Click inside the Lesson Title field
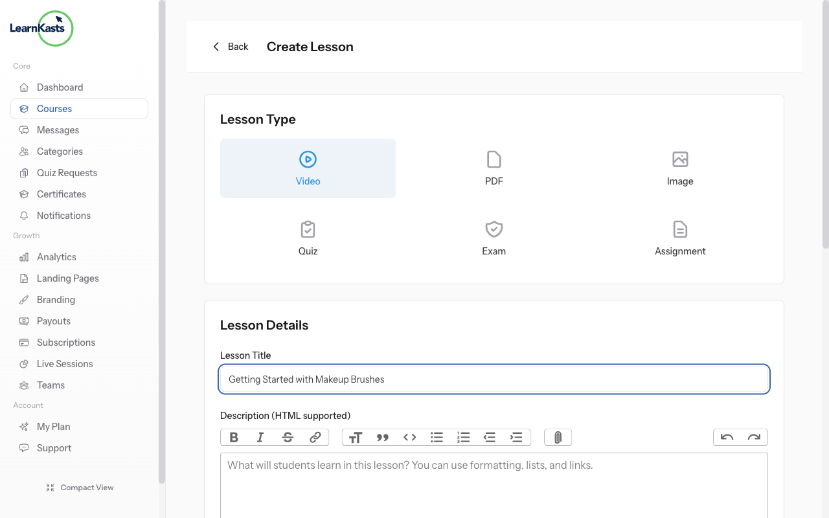The width and height of the screenshot is (829, 518). click(x=494, y=379)
